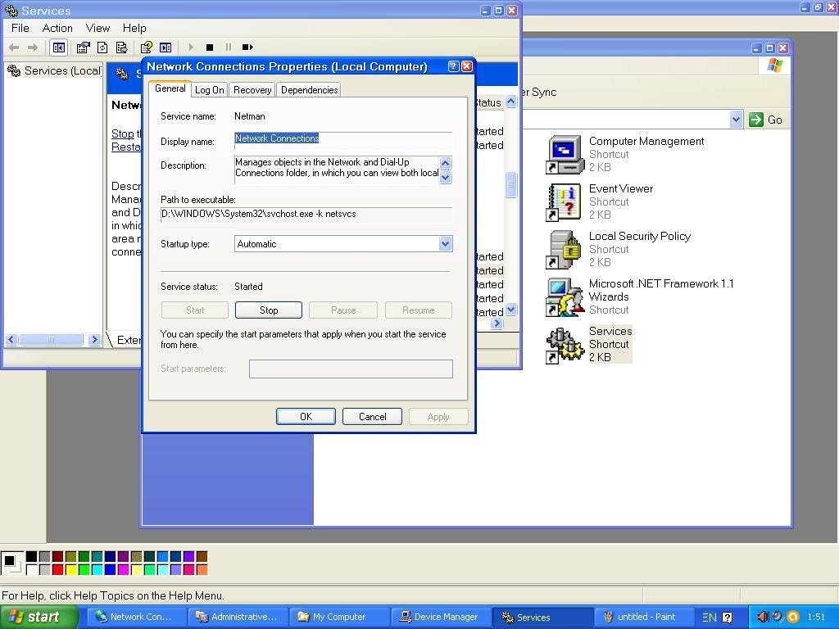The width and height of the screenshot is (839, 629).
Task: Open the File menu in Services
Action: click(x=20, y=29)
